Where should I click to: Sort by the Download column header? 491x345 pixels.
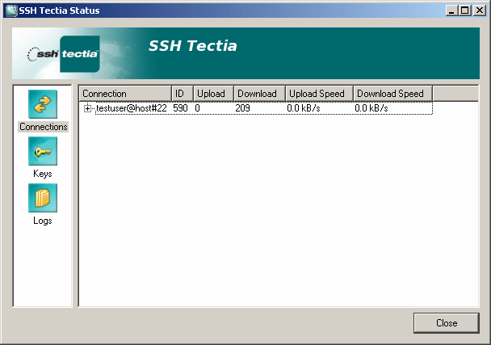tap(259, 94)
